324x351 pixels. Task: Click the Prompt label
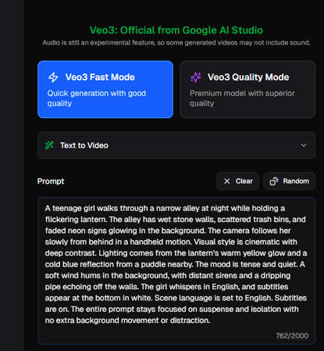pyautogui.click(x=51, y=181)
